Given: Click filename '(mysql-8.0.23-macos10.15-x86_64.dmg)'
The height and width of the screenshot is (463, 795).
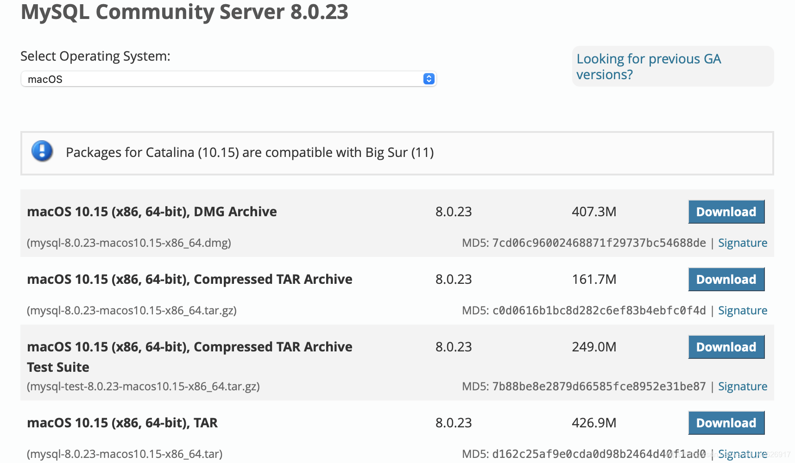Looking at the screenshot, I should click(x=129, y=243).
